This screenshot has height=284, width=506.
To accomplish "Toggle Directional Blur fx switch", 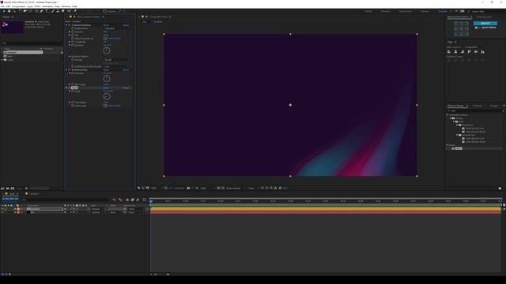I will pyautogui.click(x=69, y=70).
